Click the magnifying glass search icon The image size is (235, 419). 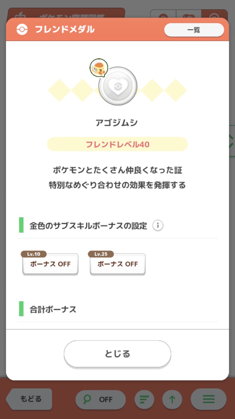click(88, 399)
